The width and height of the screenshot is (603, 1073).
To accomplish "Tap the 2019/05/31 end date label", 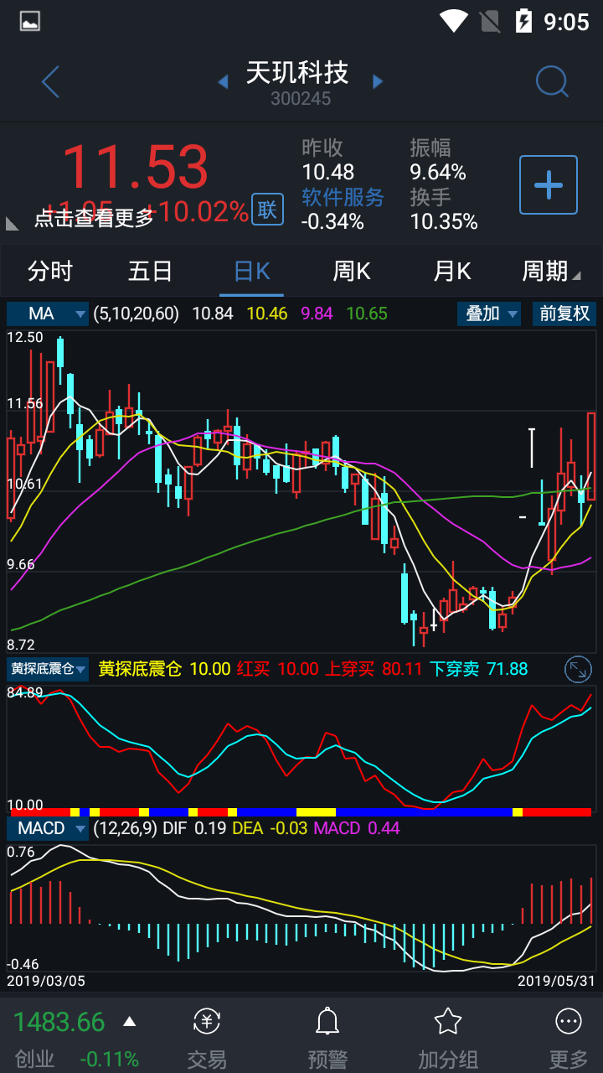I will click(556, 980).
